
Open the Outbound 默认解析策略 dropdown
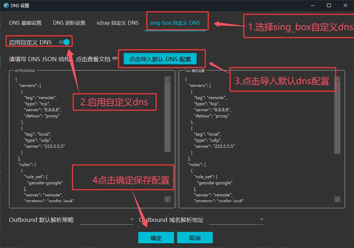(106, 220)
